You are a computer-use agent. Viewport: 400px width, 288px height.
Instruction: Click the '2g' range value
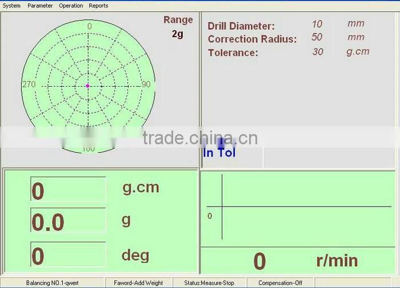tap(178, 34)
